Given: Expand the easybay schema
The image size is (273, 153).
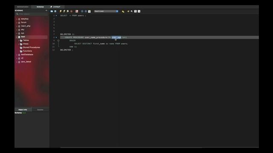Looking at the screenshot, I should tap(17, 19).
